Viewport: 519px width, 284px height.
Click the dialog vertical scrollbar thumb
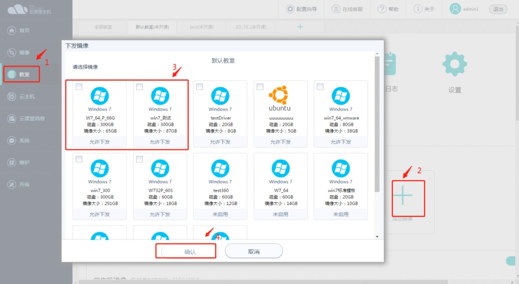(377, 124)
